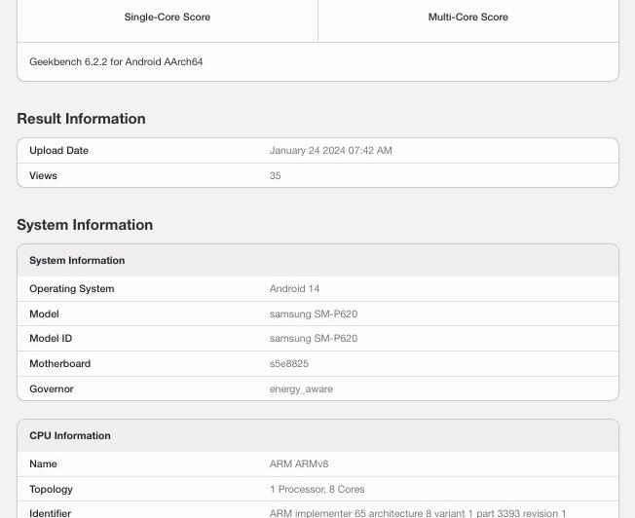Select samsung SM-P620 in Model ID row
The image size is (635, 518).
pyautogui.click(x=314, y=338)
